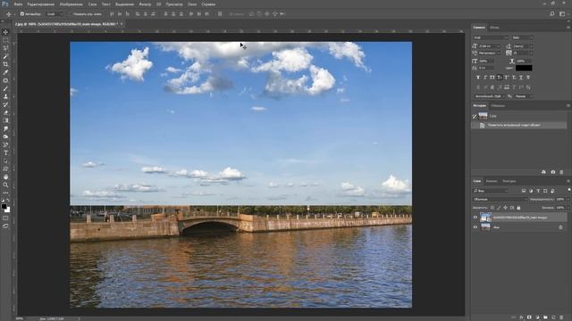
Task: Switch to the Paragraph tab
Action: (494, 28)
